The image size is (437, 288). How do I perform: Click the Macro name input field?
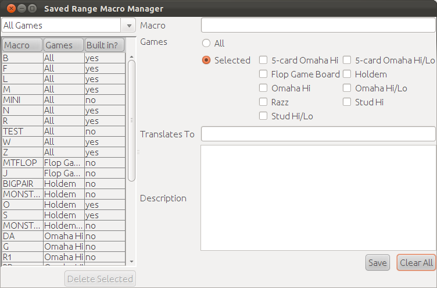point(318,26)
